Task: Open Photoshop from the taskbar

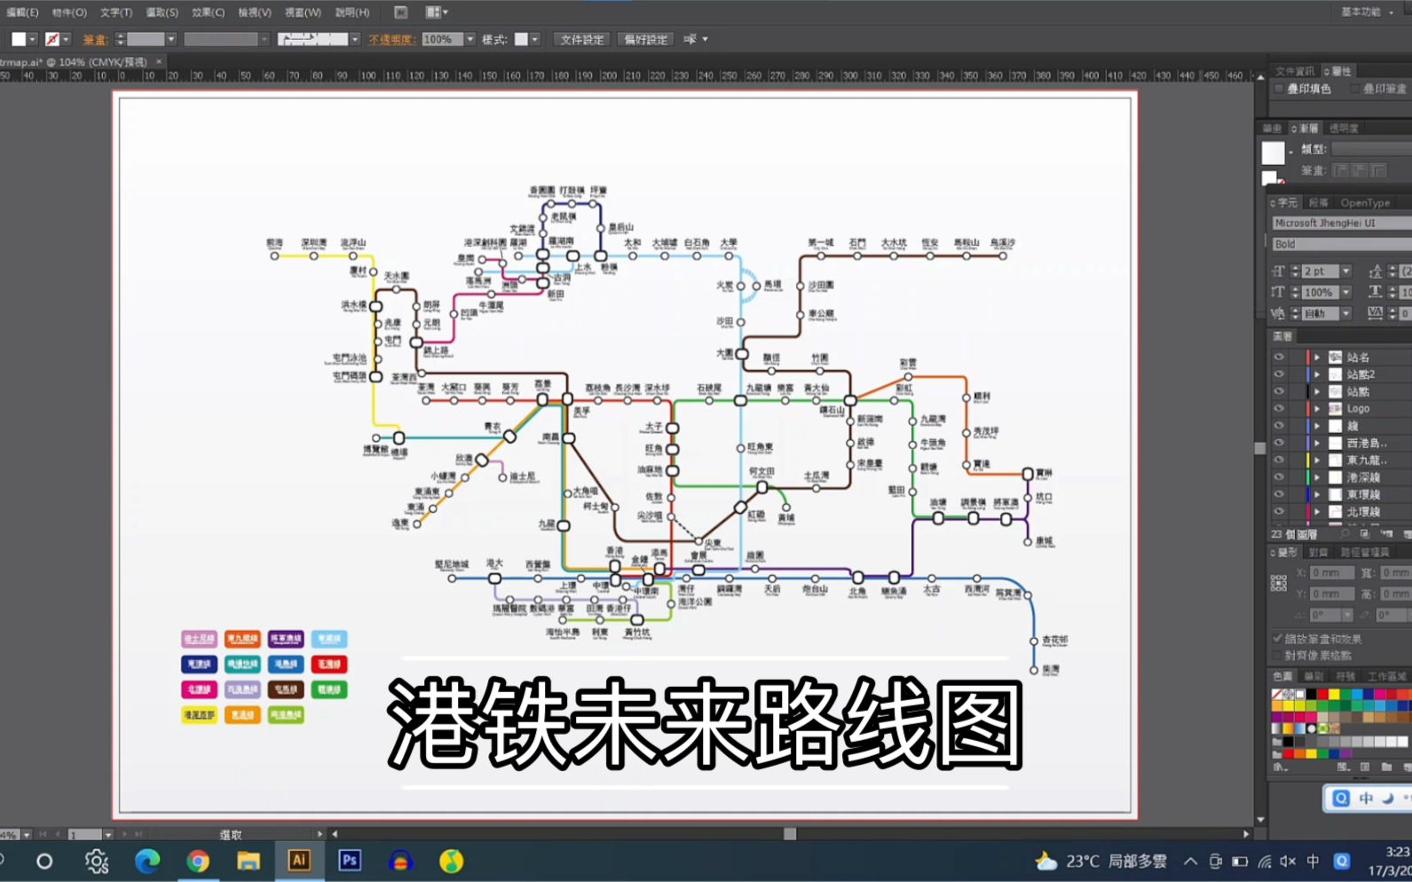Action: (x=350, y=861)
